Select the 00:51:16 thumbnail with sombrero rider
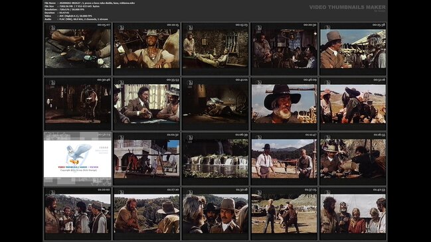 353,103
